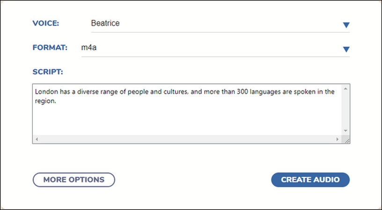
Task: Click the SCRIPT field label
Action: pos(48,72)
